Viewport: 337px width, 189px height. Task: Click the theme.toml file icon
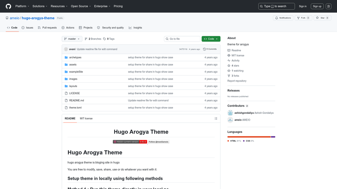click(66, 108)
